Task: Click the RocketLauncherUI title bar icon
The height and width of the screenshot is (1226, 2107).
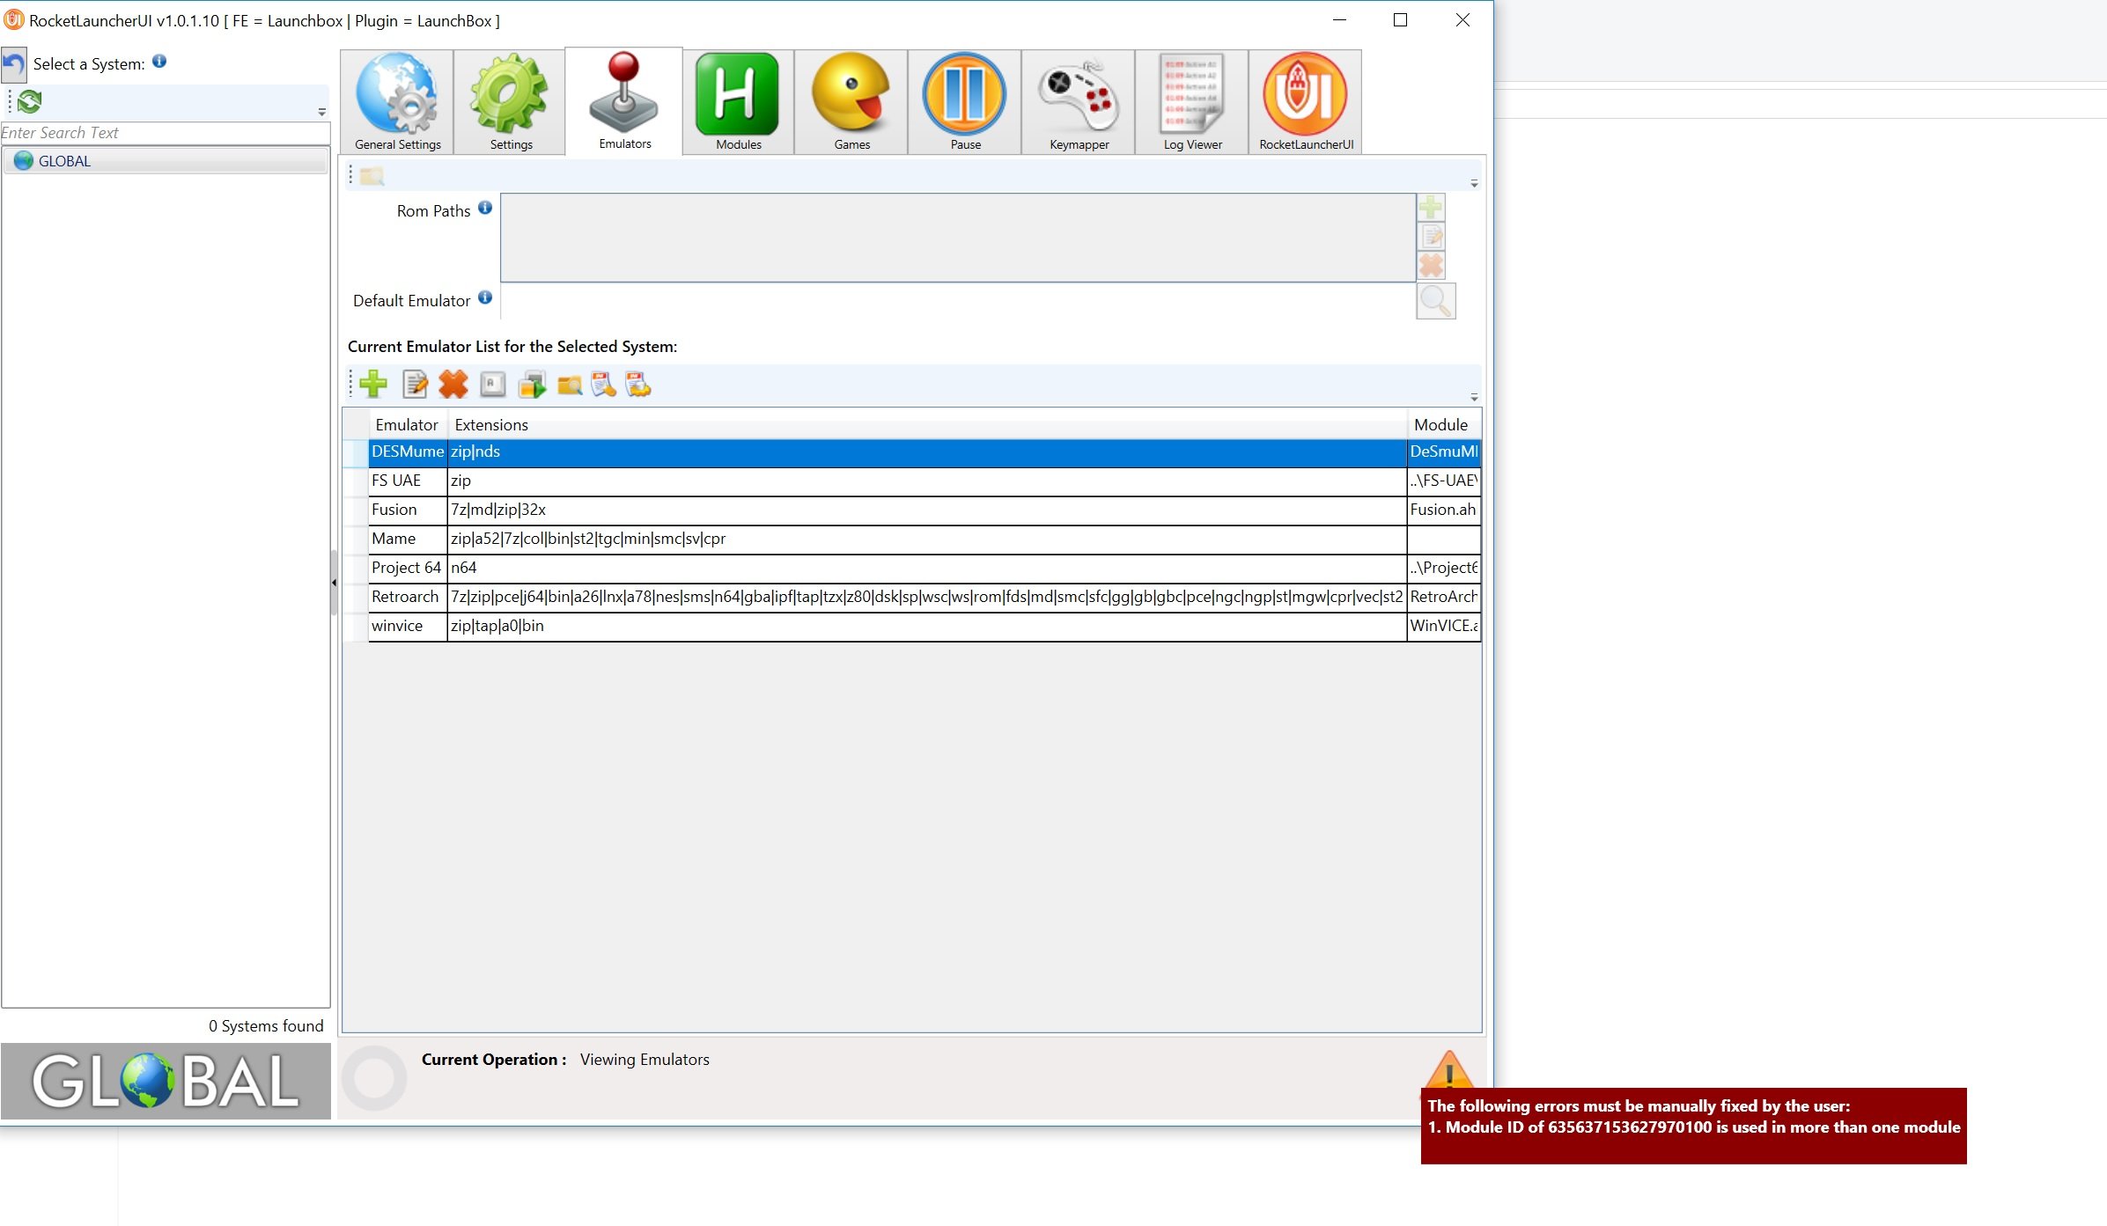Action: click(x=14, y=19)
